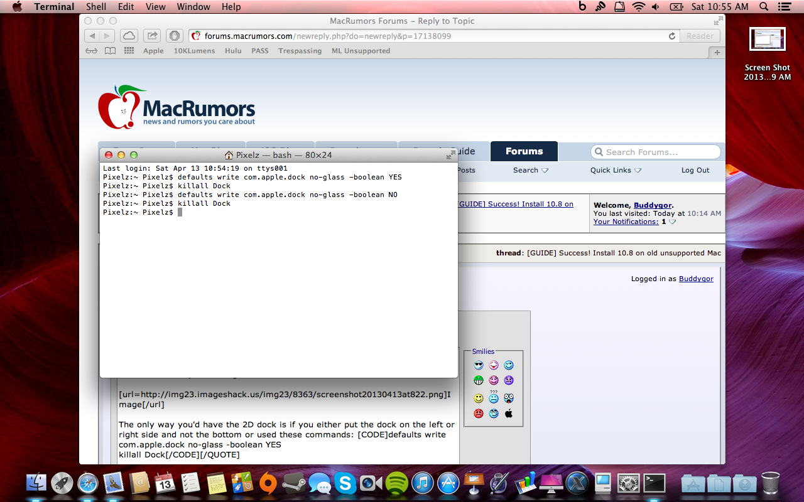The image size is (804, 502).
Task: Insert the confused ??? smiley
Action: (494, 397)
